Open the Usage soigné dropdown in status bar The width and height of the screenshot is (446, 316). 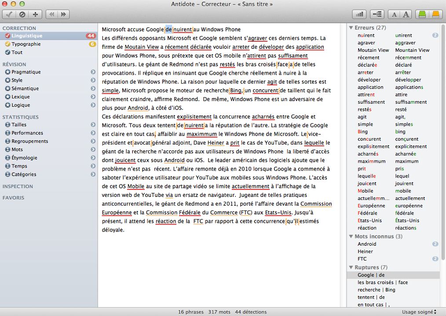(419, 312)
